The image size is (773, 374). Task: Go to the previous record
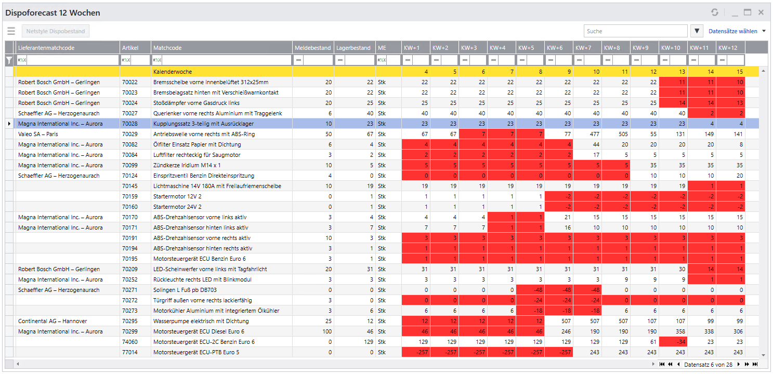678,365
